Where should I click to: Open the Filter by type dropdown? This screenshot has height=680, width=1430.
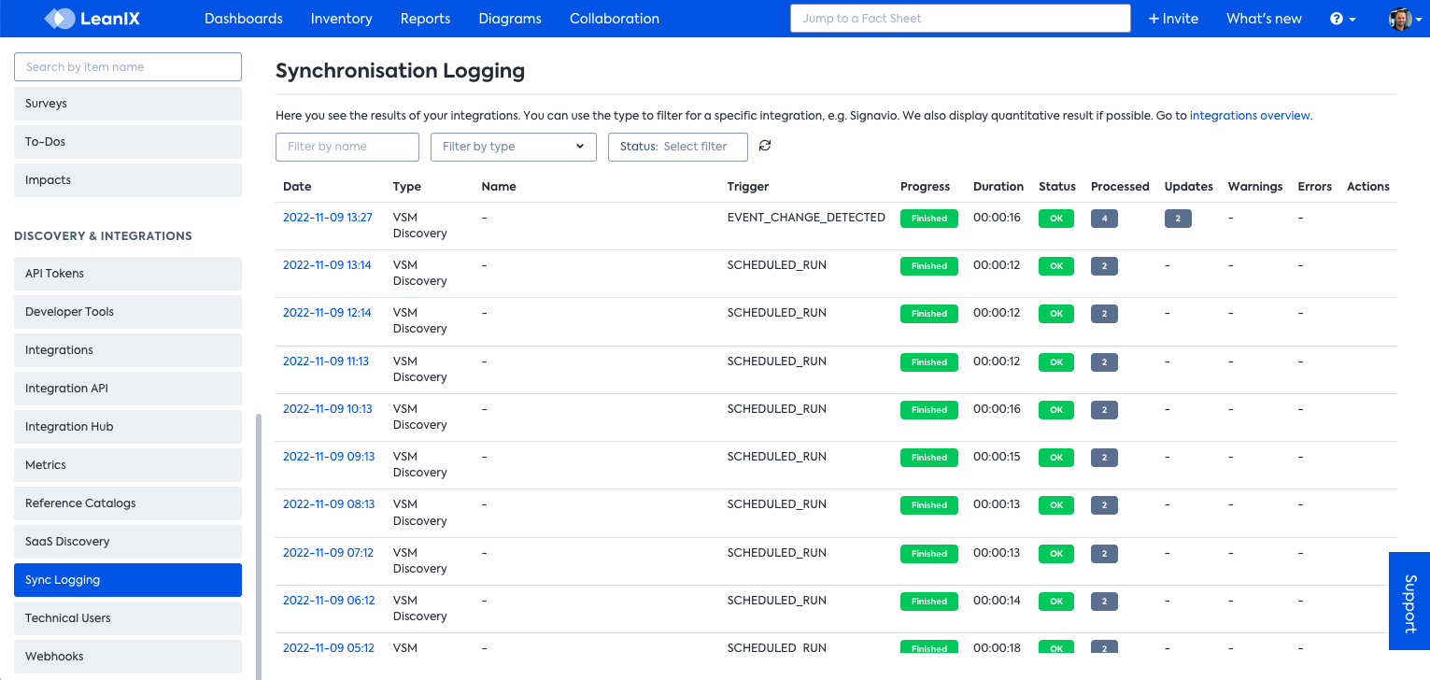(x=514, y=147)
